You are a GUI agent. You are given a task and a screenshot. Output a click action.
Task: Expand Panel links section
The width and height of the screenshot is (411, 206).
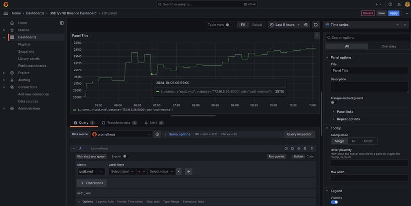[x=345, y=112]
